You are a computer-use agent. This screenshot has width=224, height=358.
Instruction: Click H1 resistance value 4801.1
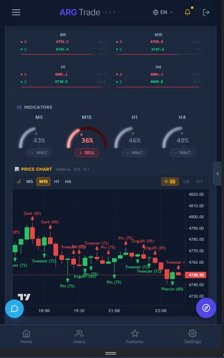point(62,74)
